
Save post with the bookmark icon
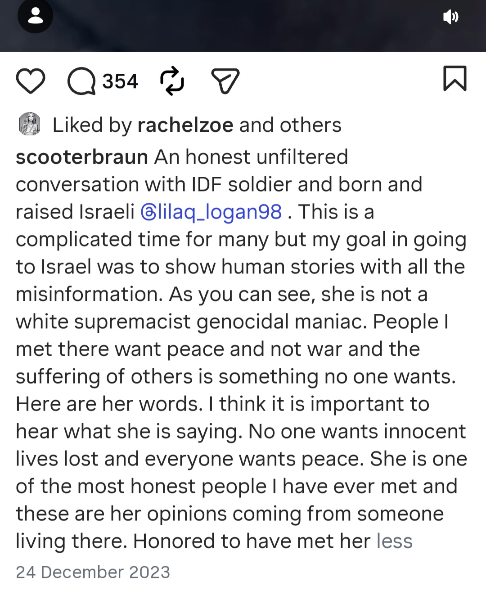pos(455,78)
